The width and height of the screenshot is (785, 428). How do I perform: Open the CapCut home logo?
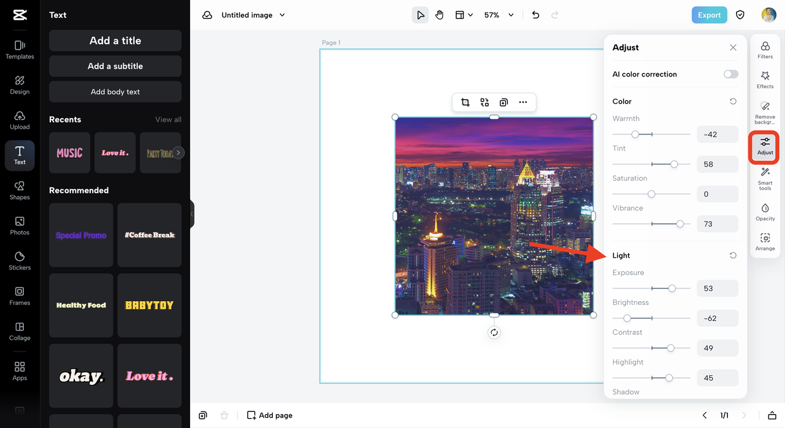click(x=20, y=15)
